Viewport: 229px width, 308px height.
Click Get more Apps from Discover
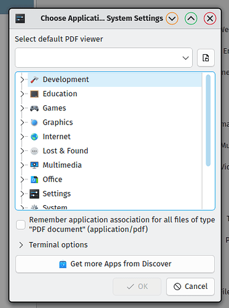pyautogui.click(x=115, y=264)
